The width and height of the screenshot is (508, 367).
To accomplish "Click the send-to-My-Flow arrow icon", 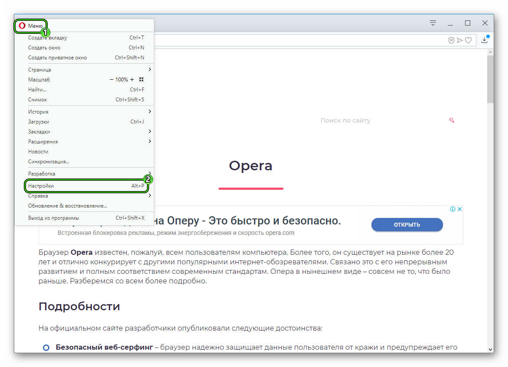I will coord(459,40).
